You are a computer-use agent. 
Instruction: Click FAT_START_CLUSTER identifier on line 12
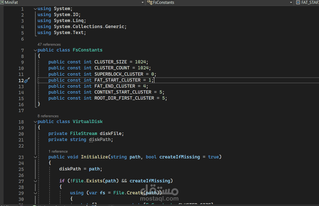coord(117,80)
